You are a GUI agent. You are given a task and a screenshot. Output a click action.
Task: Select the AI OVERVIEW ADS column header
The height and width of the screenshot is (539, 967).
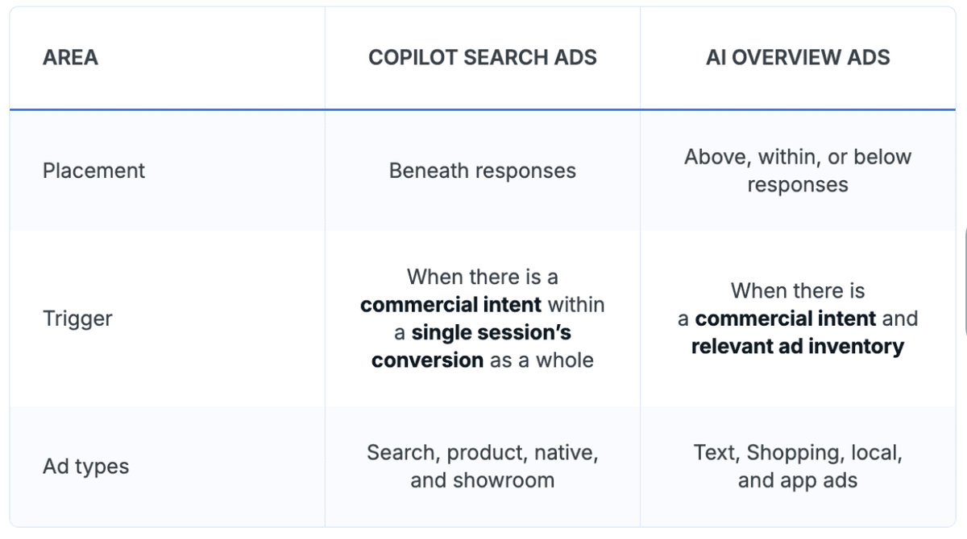click(798, 58)
